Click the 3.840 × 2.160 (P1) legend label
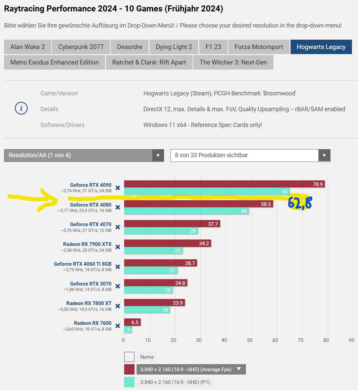The width and height of the screenshot is (358, 390). tap(175, 382)
